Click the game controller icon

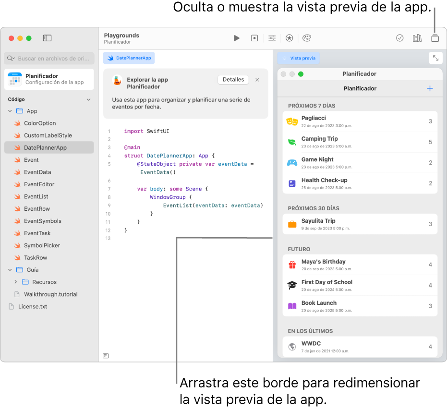tap(292, 163)
